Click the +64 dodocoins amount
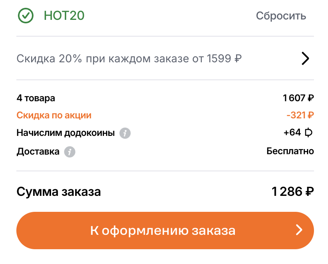This screenshot has height=264, width=328. coord(292,133)
